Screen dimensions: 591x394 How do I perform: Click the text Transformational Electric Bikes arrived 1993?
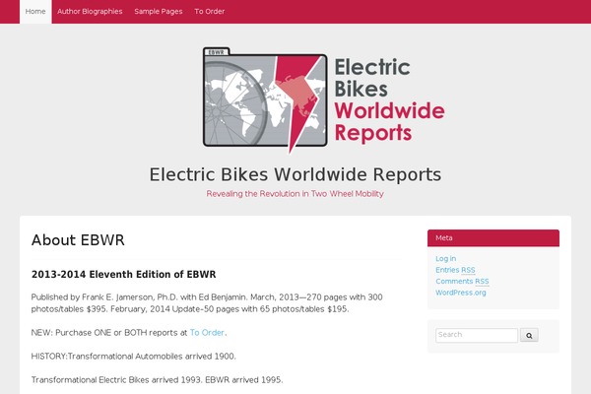(116, 379)
